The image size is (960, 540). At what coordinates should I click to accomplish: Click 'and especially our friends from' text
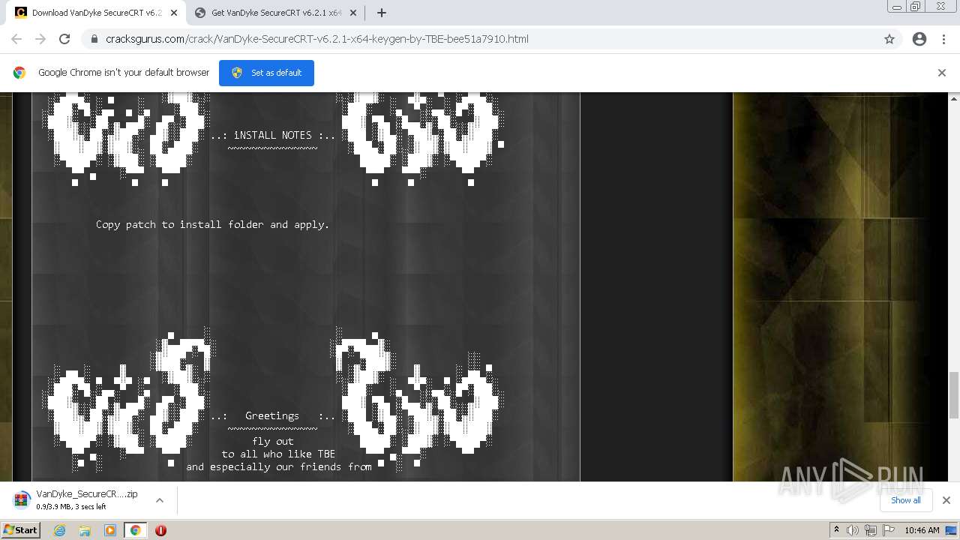(279, 466)
